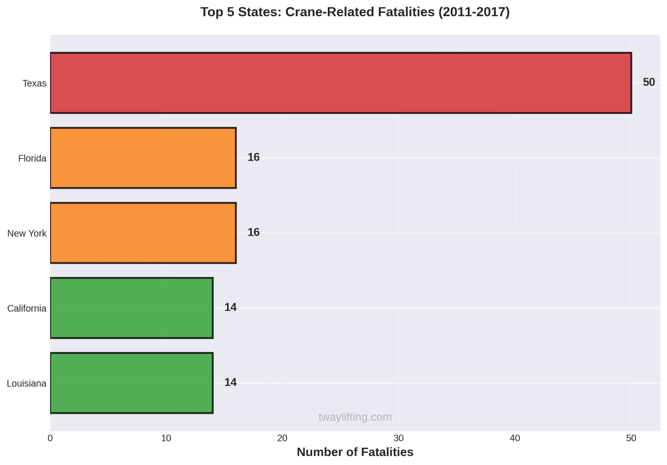Click the x-axis tick label 30
This screenshot has height=465, width=667.
[399, 438]
